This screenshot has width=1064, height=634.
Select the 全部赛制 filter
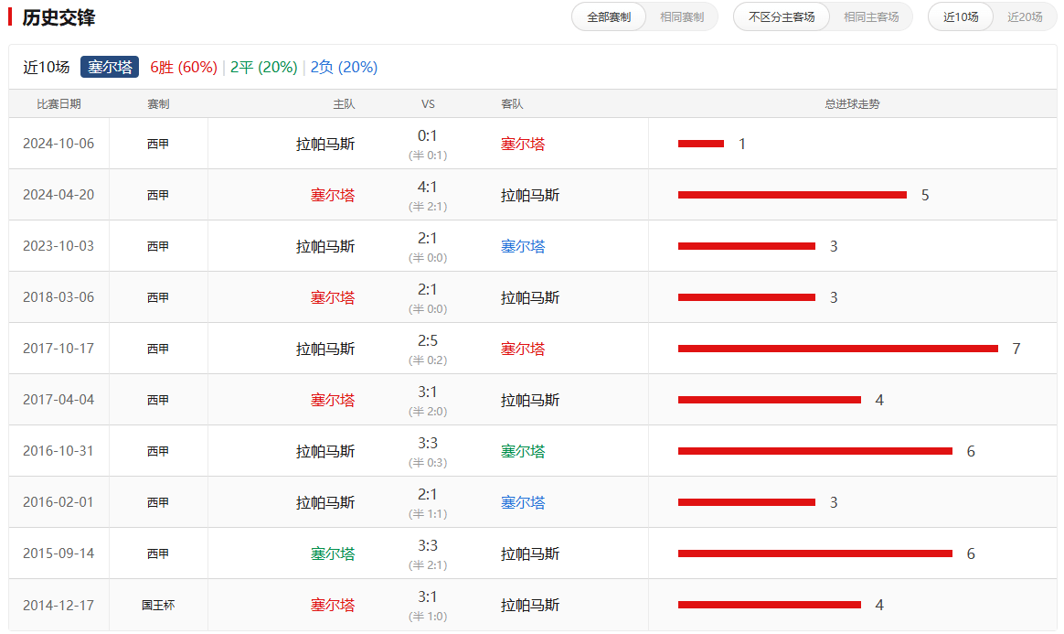608,16
